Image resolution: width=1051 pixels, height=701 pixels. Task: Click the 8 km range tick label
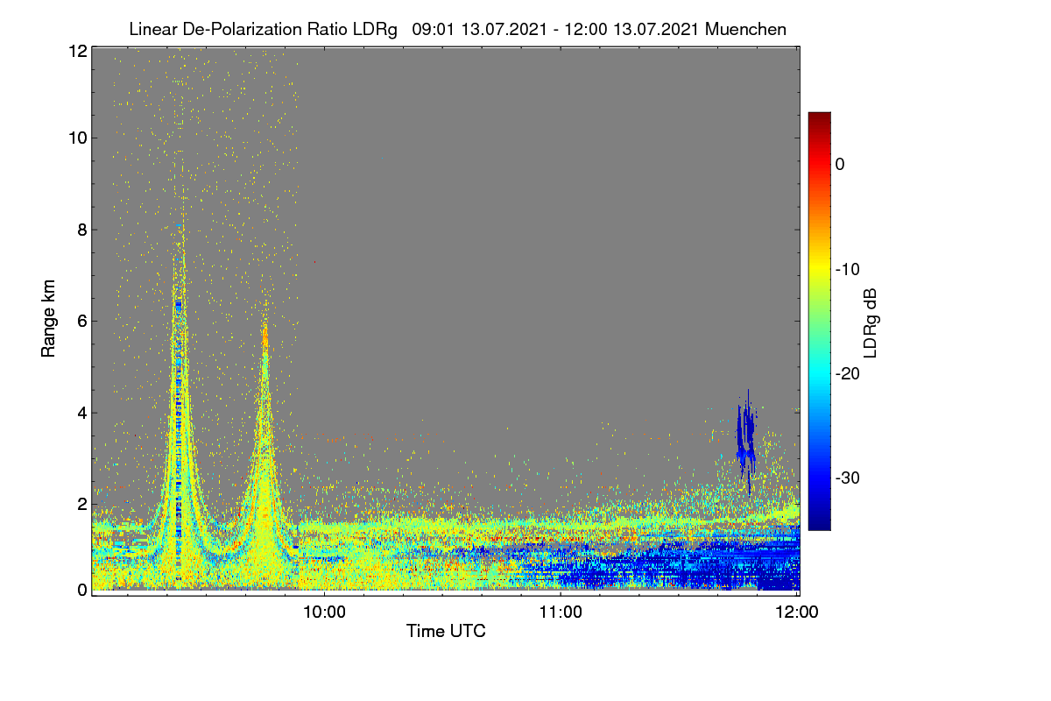click(81, 230)
